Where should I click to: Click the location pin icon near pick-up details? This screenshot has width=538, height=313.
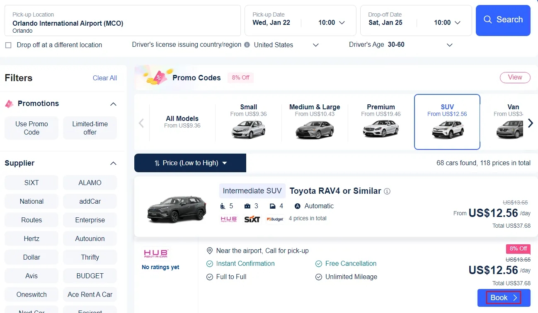click(x=209, y=250)
